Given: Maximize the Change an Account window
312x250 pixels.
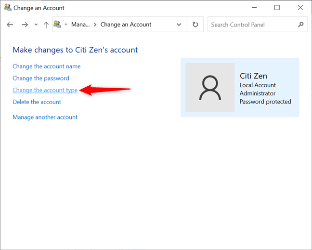Looking at the screenshot, I should click(277, 8).
